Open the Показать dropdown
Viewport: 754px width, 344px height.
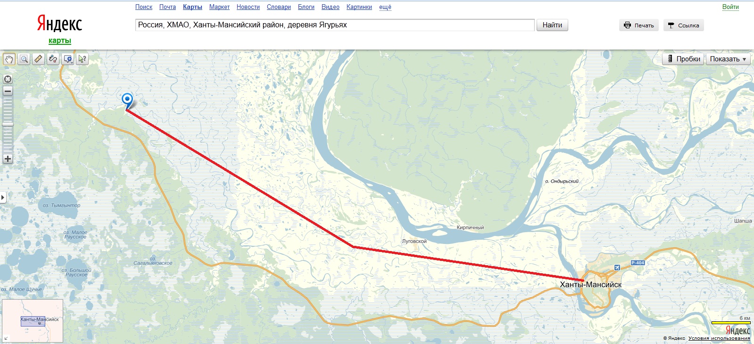(728, 59)
